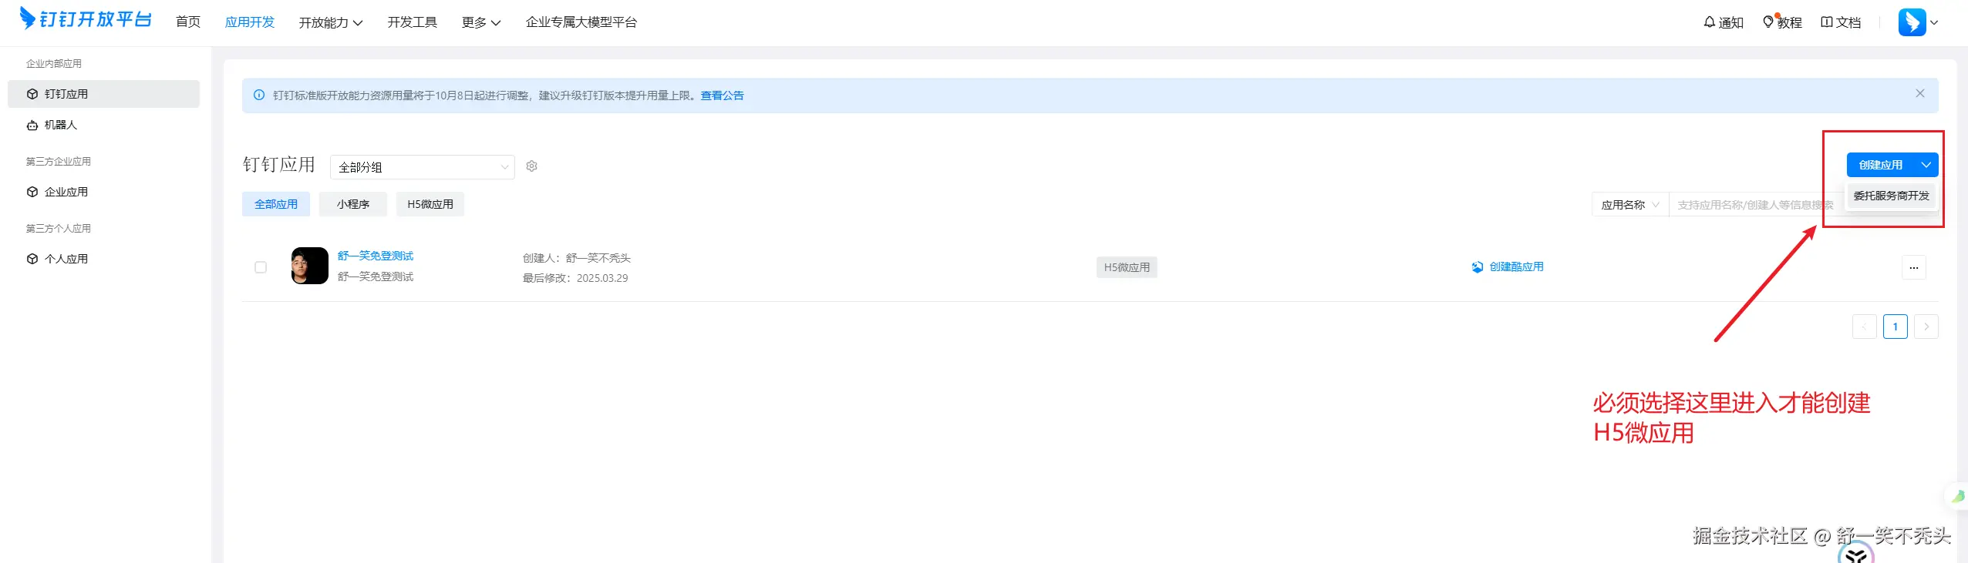1968x563 pixels.
Task: Click the info icon in announcement banner
Action: point(259,96)
